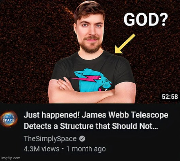Click the word "SPACE" inside channel avatar

tap(9, 121)
